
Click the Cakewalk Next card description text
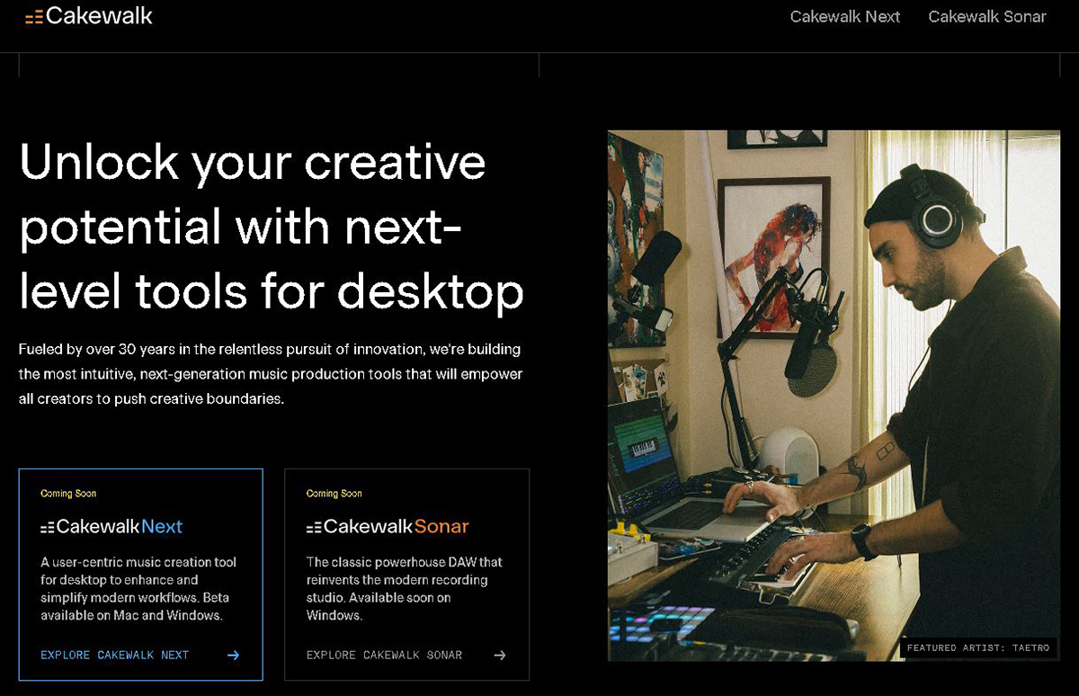pos(138,589)
